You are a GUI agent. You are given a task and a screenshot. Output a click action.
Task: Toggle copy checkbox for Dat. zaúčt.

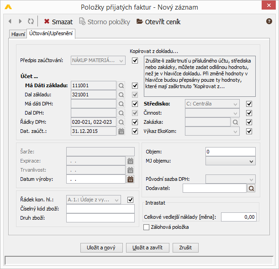point(135,131)
